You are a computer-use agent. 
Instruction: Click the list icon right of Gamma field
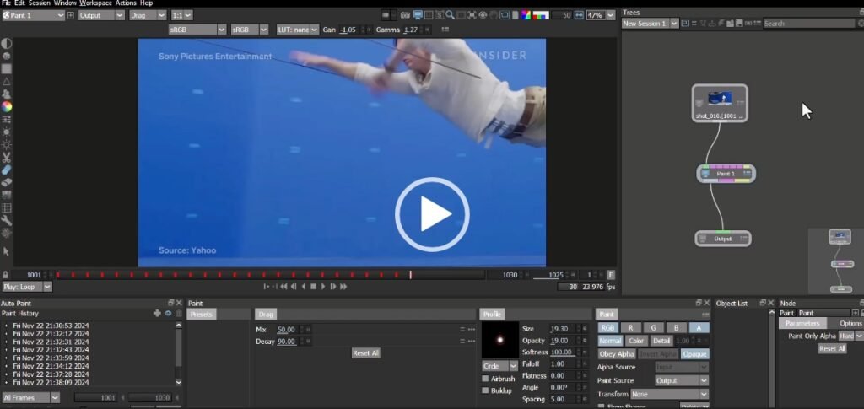pyautogui.click(x=445, y=30)
